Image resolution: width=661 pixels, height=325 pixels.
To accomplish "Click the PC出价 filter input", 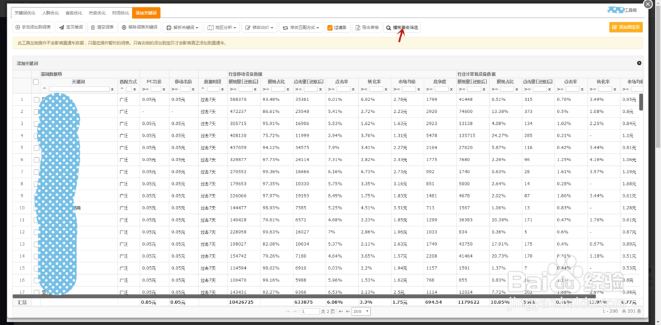I will point(156,89).
